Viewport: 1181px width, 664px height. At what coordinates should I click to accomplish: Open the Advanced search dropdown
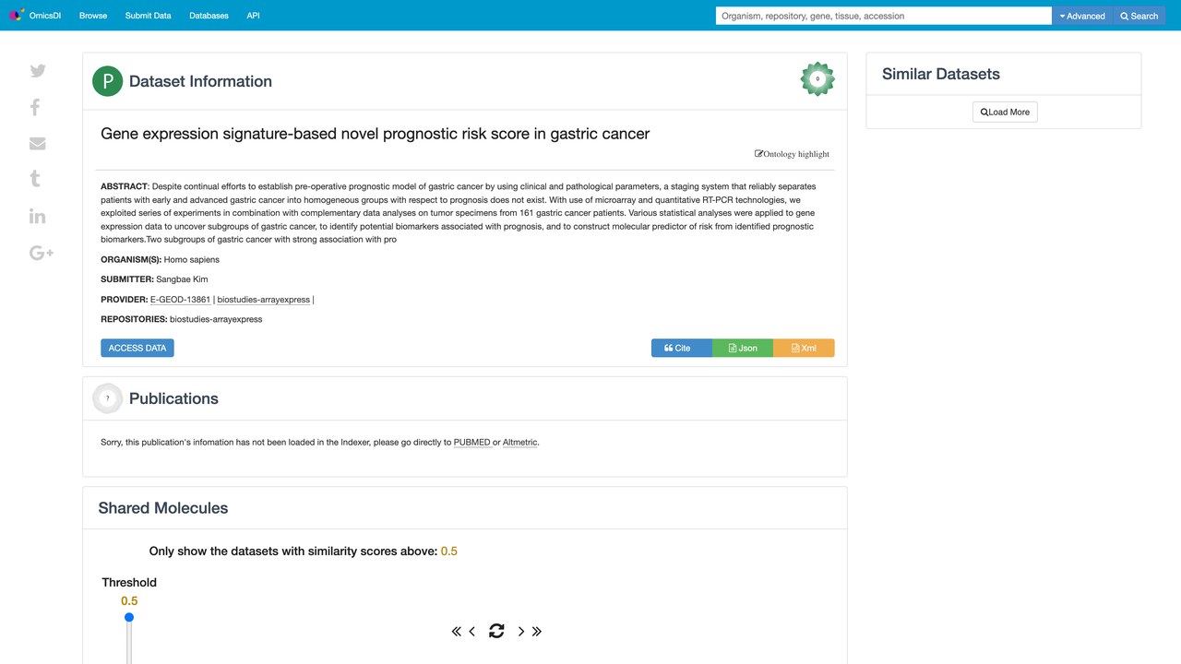click(x=1082, y=16)
